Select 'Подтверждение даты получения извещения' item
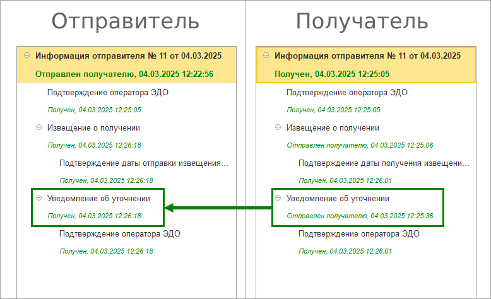The width and height of the screenshot is (491, 299). point(384,163)
